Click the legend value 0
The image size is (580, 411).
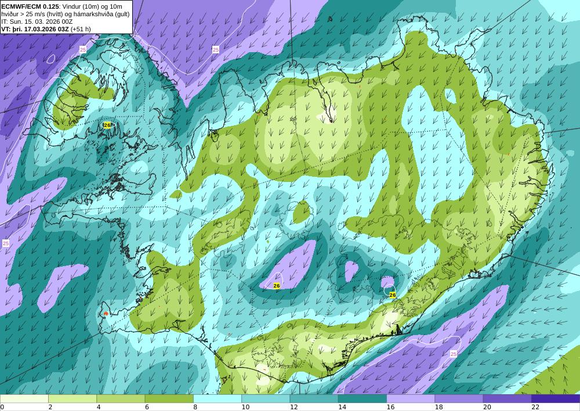[2, 408]
